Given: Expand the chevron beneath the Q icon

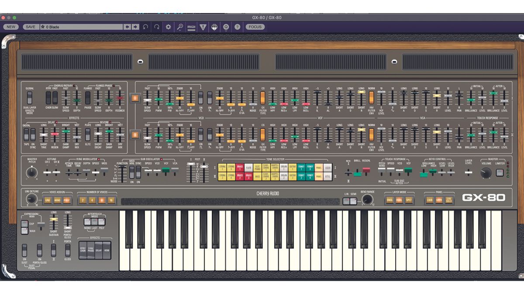Looking at the screenshot, I should click(226, 31).
